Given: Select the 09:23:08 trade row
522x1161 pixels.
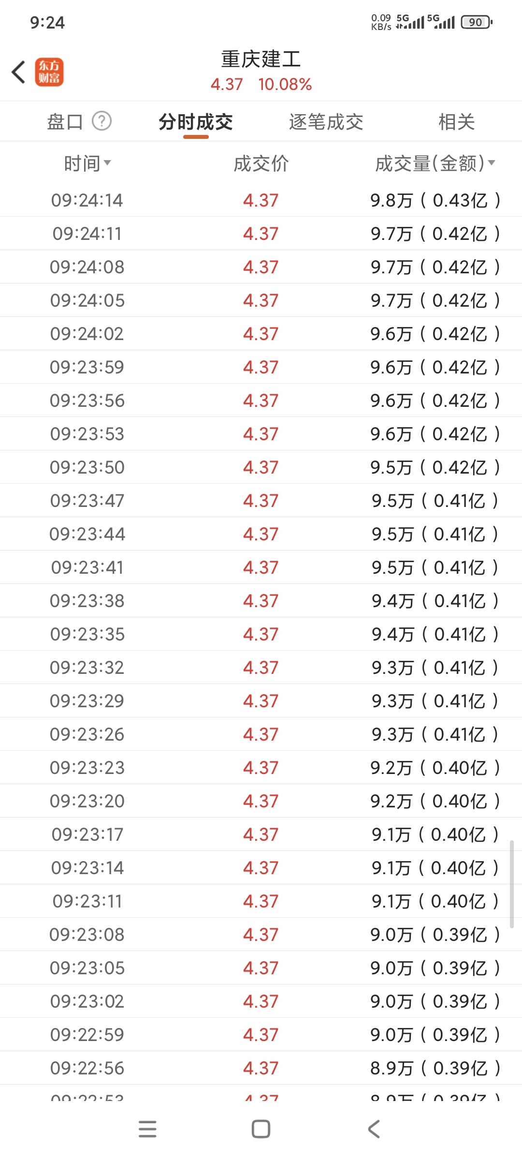Looking at the screenshot, I should (x=261, y=935).
